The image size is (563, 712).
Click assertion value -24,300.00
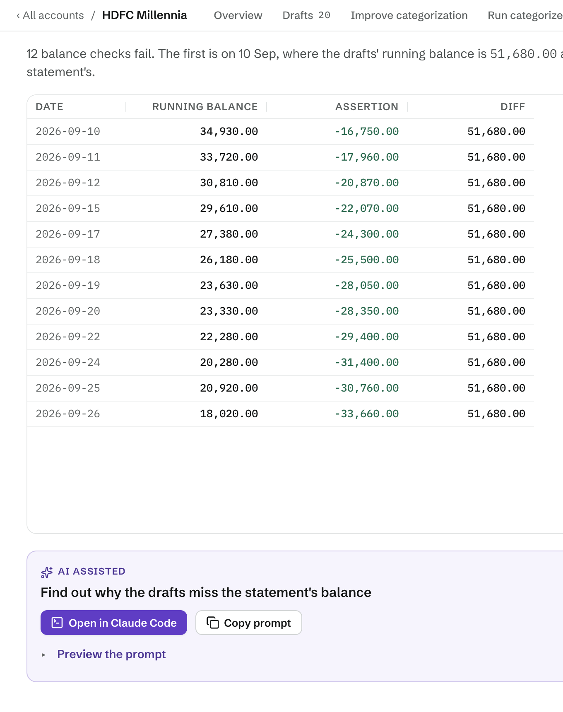click(x=367, y=234)
